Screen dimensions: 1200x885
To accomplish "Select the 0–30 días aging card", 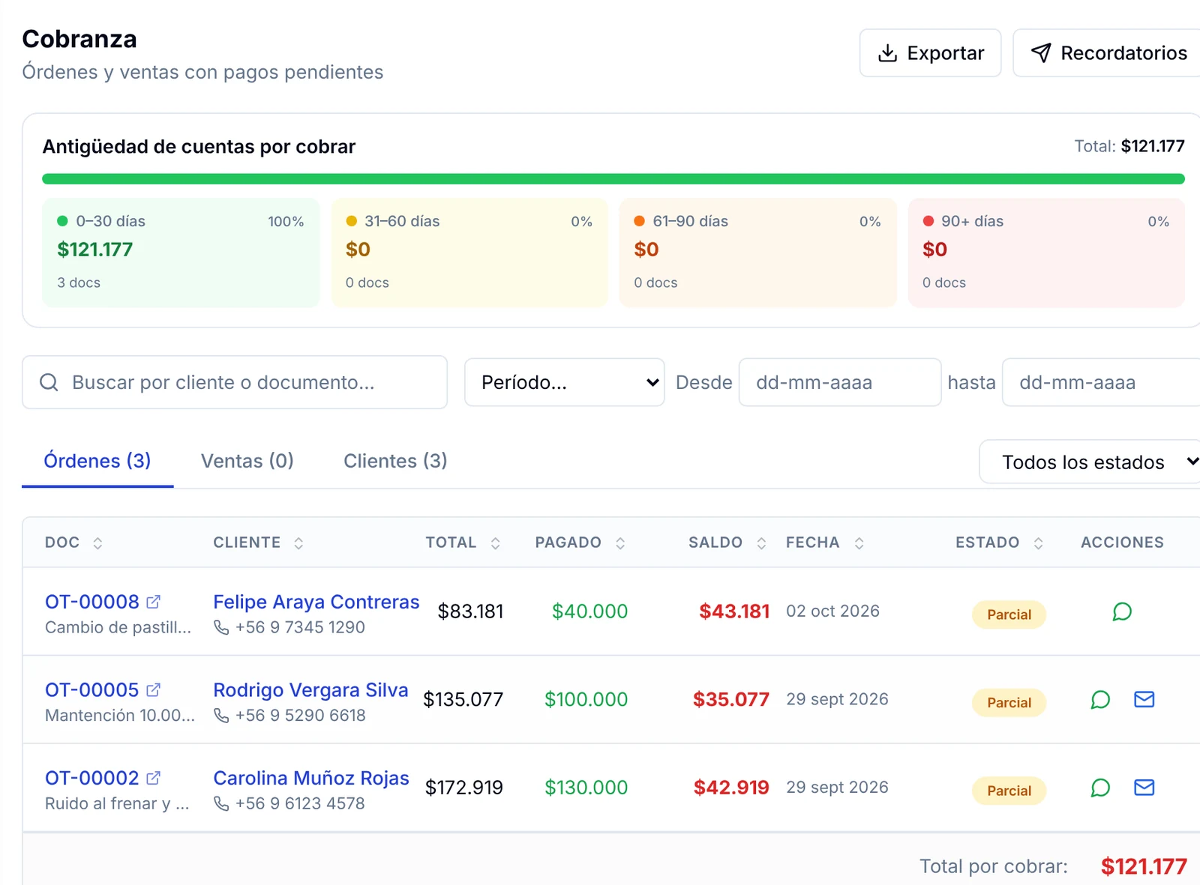I will pyautogui.click(x=181, y=253).
